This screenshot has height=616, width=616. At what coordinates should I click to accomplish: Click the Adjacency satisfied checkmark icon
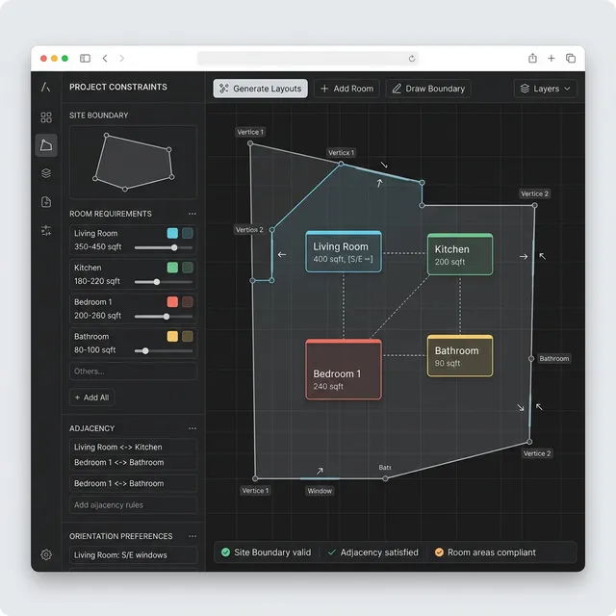[331, 552]
